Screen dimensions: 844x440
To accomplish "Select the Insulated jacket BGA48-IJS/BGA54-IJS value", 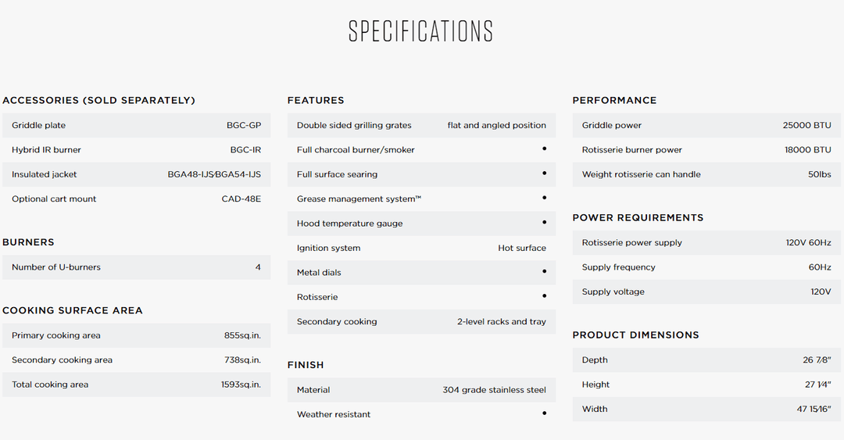I will (x=214, y=174).
